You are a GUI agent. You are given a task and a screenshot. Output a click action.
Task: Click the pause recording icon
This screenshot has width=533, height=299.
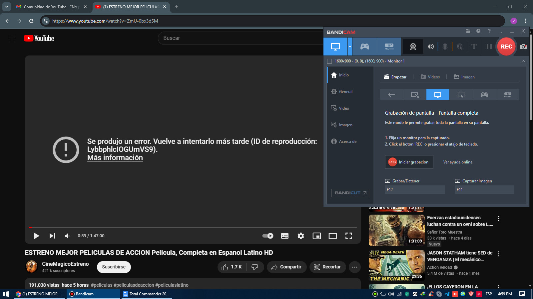[x=489, y=47]
